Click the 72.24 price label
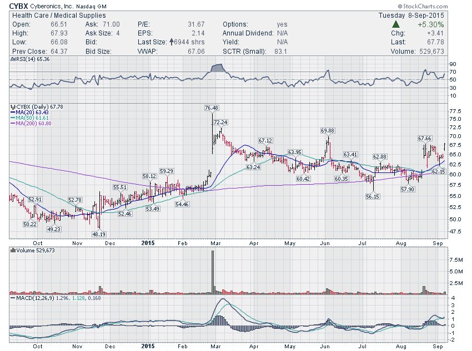The height and width of the screenshot is (351, 472). pos(220,123)
